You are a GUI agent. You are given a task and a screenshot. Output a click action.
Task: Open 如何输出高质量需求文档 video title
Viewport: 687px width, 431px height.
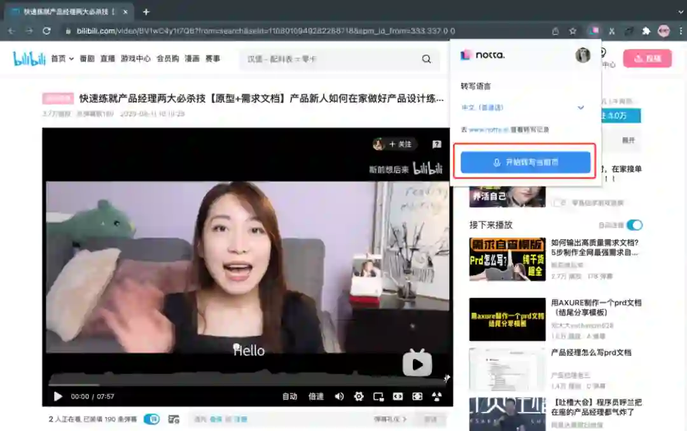pos(595,247)
